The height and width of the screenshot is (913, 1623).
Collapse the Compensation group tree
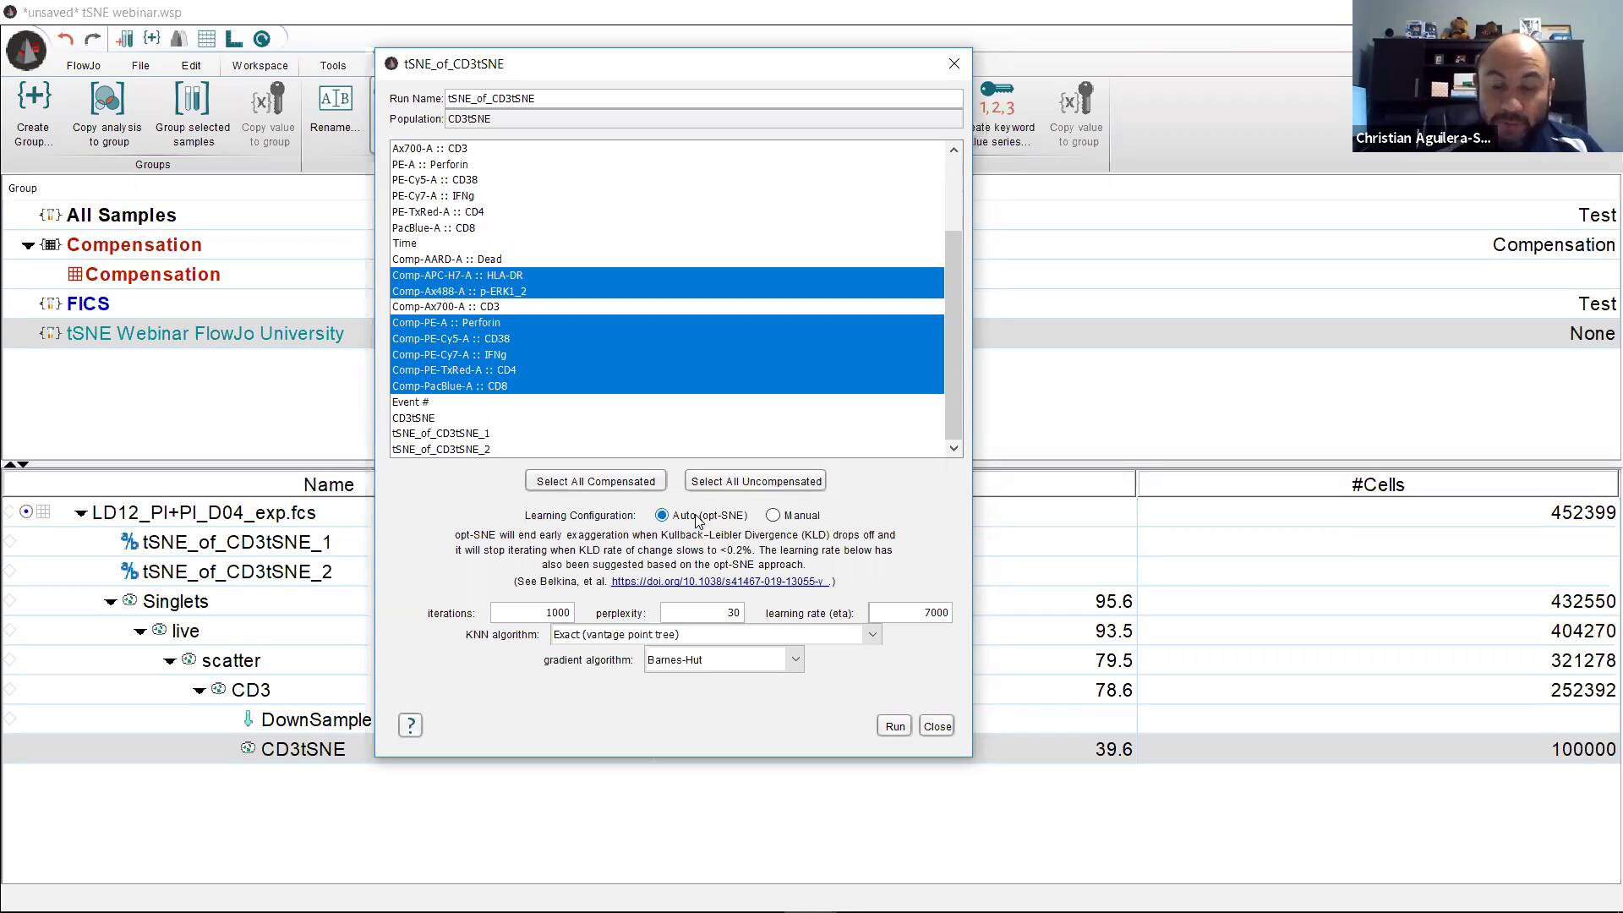pyautogui.click(x=28, y=245)
